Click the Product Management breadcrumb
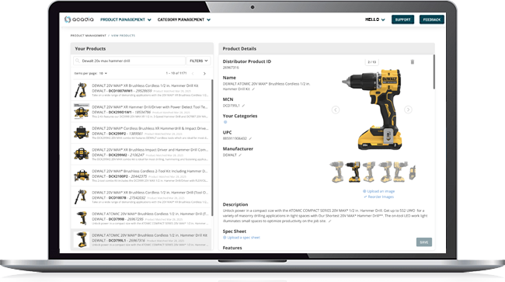Image resolution: width=505 pixels, height=282 pixels. coord(89,36)
